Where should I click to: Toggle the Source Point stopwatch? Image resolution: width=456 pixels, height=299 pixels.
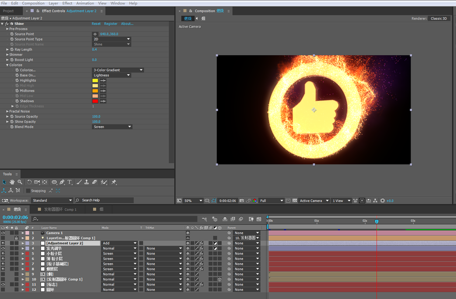[x=11, y=34]
